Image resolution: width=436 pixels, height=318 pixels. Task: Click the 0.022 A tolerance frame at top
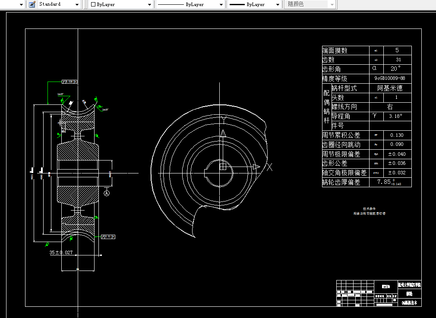(70, 82)
